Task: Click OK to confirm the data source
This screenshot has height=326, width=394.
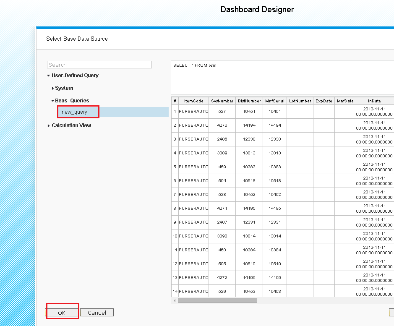Action: click(62, 313)
